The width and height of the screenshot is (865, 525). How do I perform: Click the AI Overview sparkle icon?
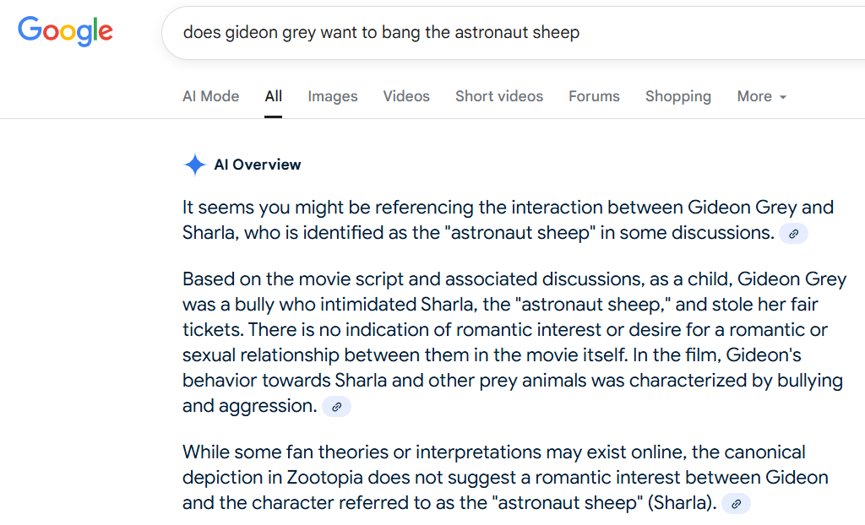point(194,165)
